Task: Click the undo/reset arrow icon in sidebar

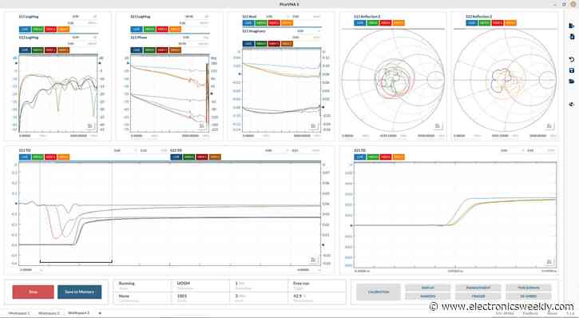Action: coord(572,59)
